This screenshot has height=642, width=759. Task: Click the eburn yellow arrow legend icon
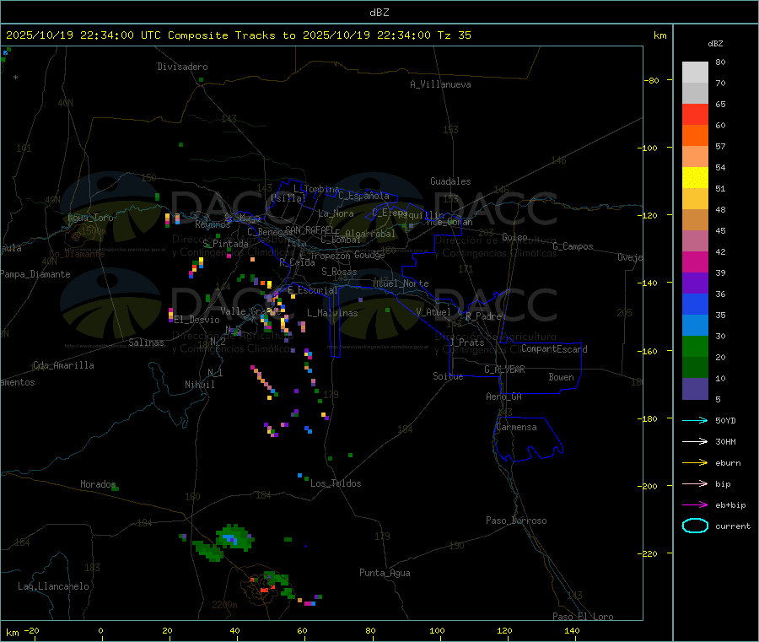coord(695,462)
